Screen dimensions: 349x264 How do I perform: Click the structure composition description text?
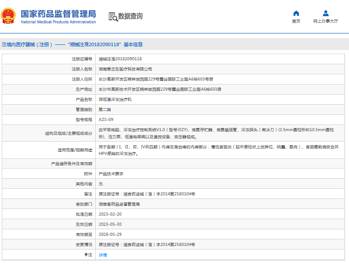(x=216, y=133)
